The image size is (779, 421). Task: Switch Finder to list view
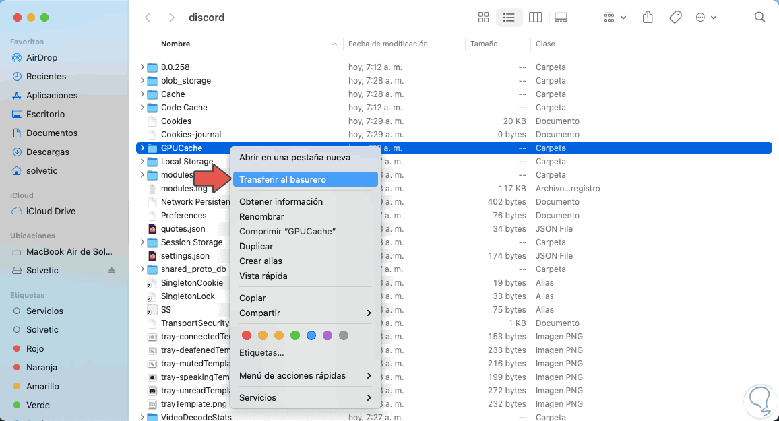pyautogui.click(x=509, y=18)
